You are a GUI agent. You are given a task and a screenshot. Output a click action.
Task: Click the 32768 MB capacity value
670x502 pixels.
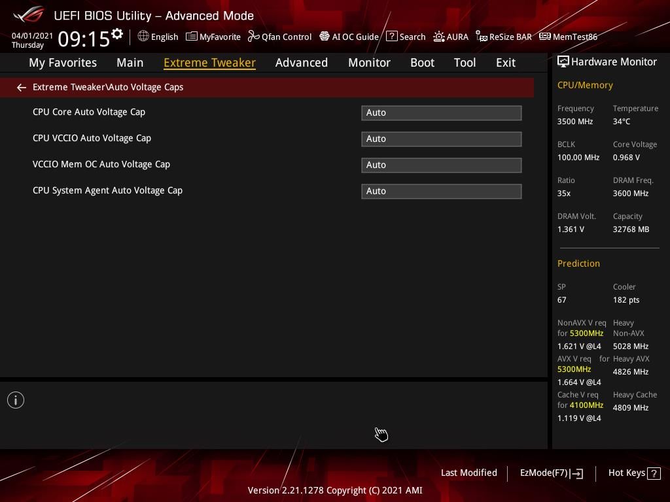click(631, 229)
